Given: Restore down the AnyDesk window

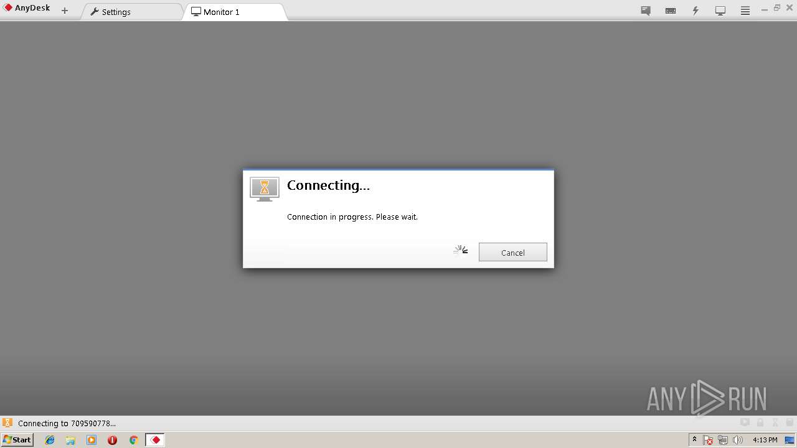Looking at the screenshot, I should pos(777,7).
